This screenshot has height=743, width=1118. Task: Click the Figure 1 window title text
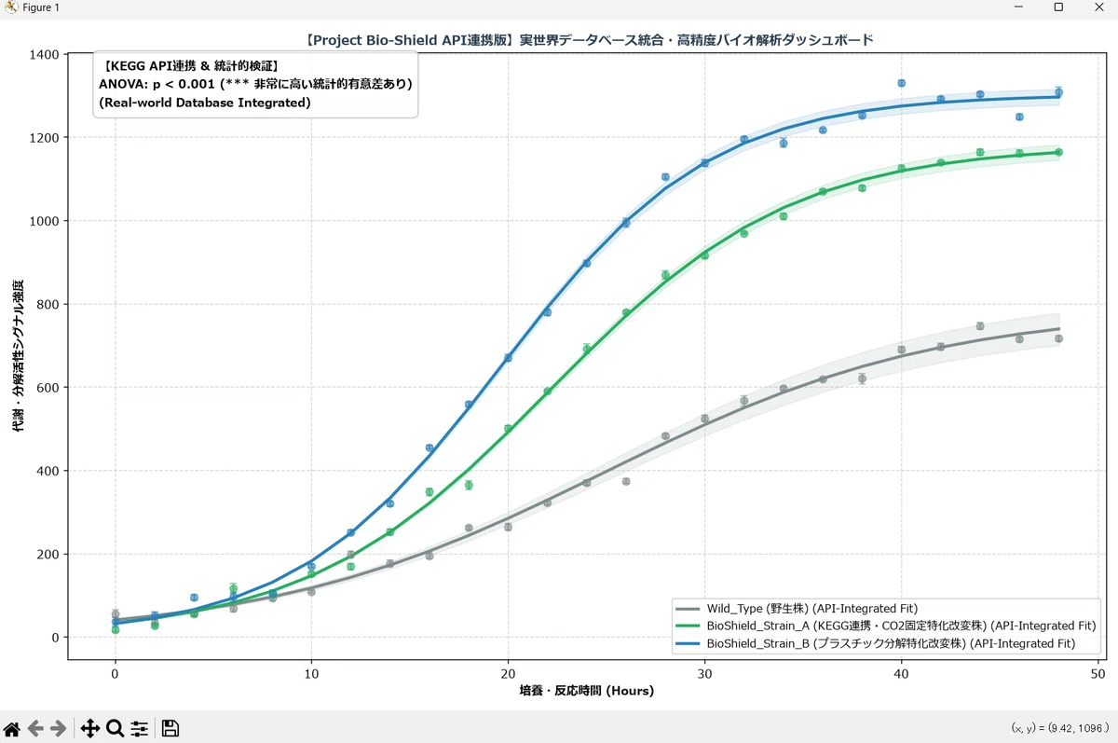click(x=42, y=7)
